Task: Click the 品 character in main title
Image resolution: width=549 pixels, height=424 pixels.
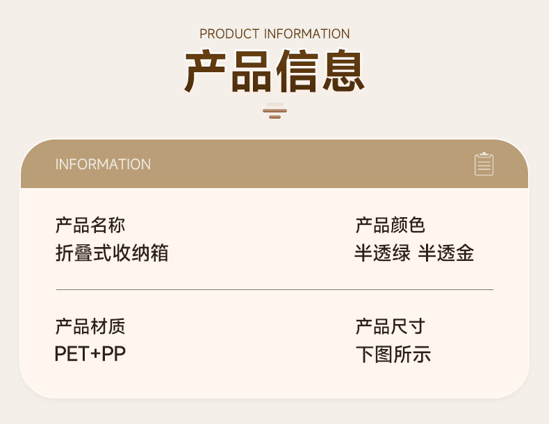Action: (x=251, y=71)
